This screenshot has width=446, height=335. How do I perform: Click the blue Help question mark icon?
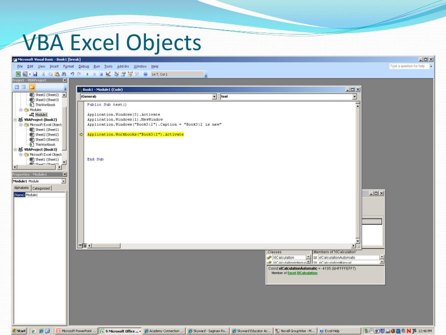(x=145, y=74)
